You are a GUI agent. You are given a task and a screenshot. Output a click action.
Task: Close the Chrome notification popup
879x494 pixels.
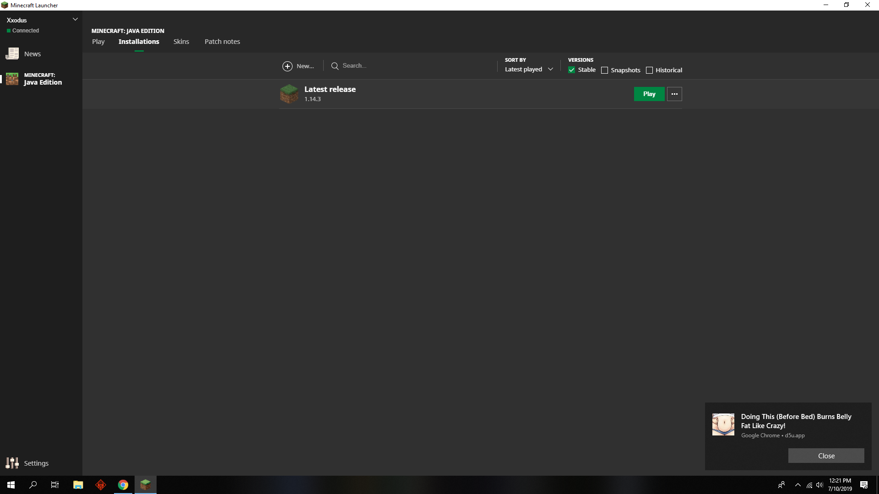coord(826,456)
